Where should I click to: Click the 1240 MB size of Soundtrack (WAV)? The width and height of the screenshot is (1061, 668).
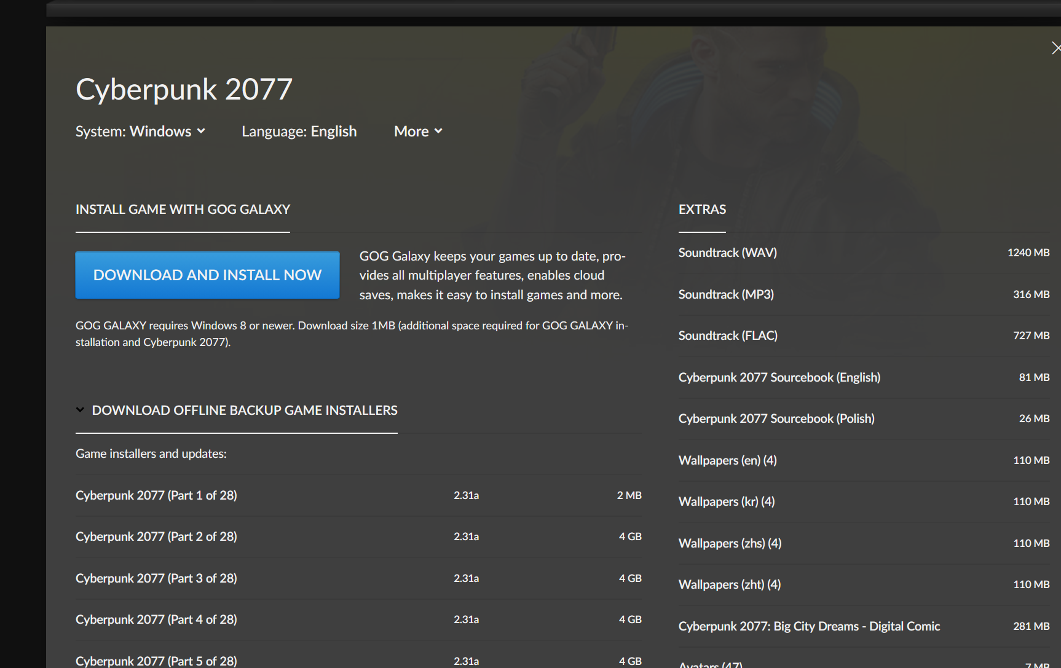click(1028, 253)
